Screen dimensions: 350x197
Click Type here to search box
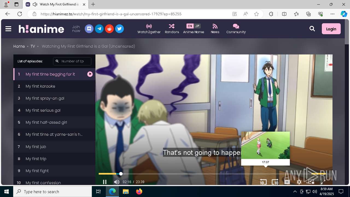coord(52,192)
